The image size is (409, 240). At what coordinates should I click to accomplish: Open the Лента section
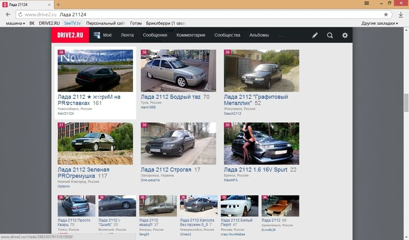127,35
